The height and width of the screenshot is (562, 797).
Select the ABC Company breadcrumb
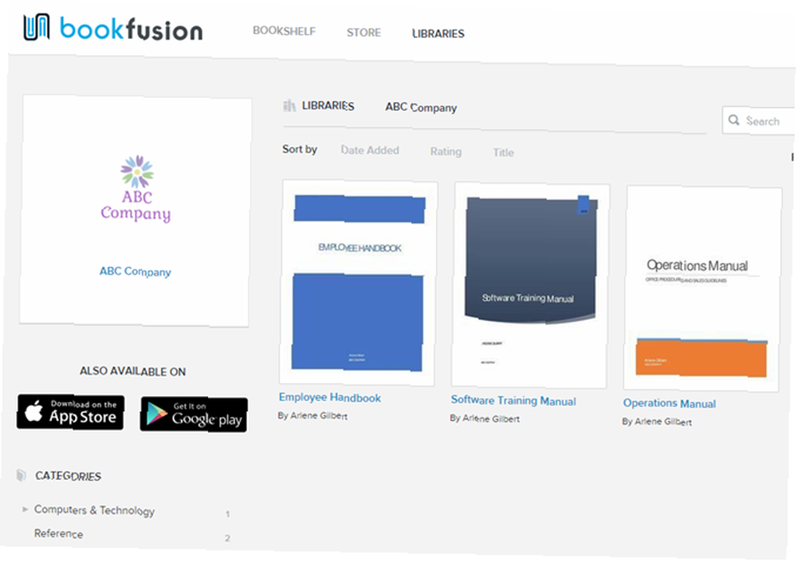421,108
